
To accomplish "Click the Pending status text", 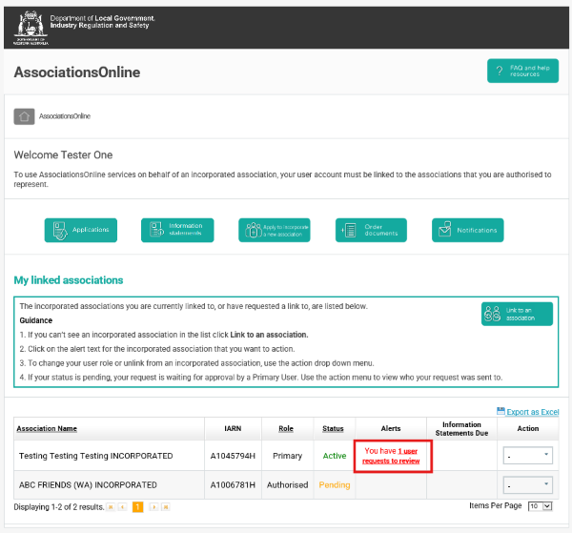I will (335, 485).
